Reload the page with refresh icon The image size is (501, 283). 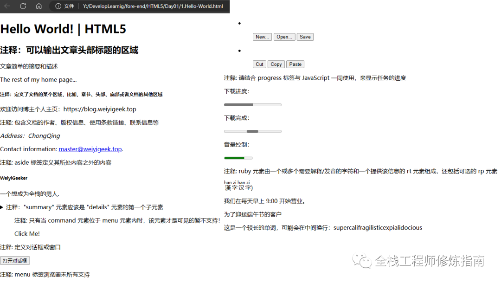[x=23, y=6]
